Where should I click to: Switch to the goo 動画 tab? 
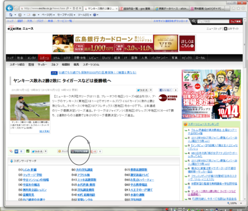coord(135,9)
